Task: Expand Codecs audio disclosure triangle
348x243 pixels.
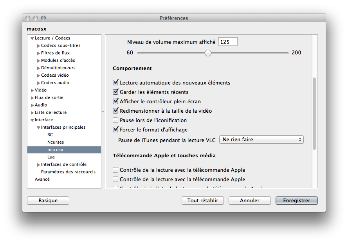Action: tap(38, 83)
